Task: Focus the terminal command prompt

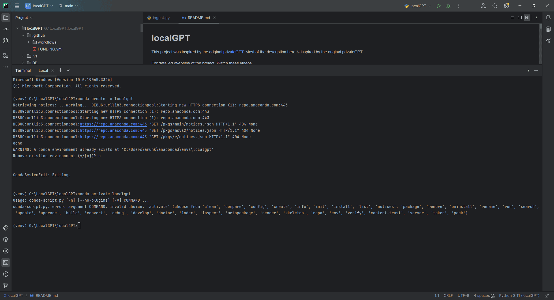Action: [x=79, y=226]
